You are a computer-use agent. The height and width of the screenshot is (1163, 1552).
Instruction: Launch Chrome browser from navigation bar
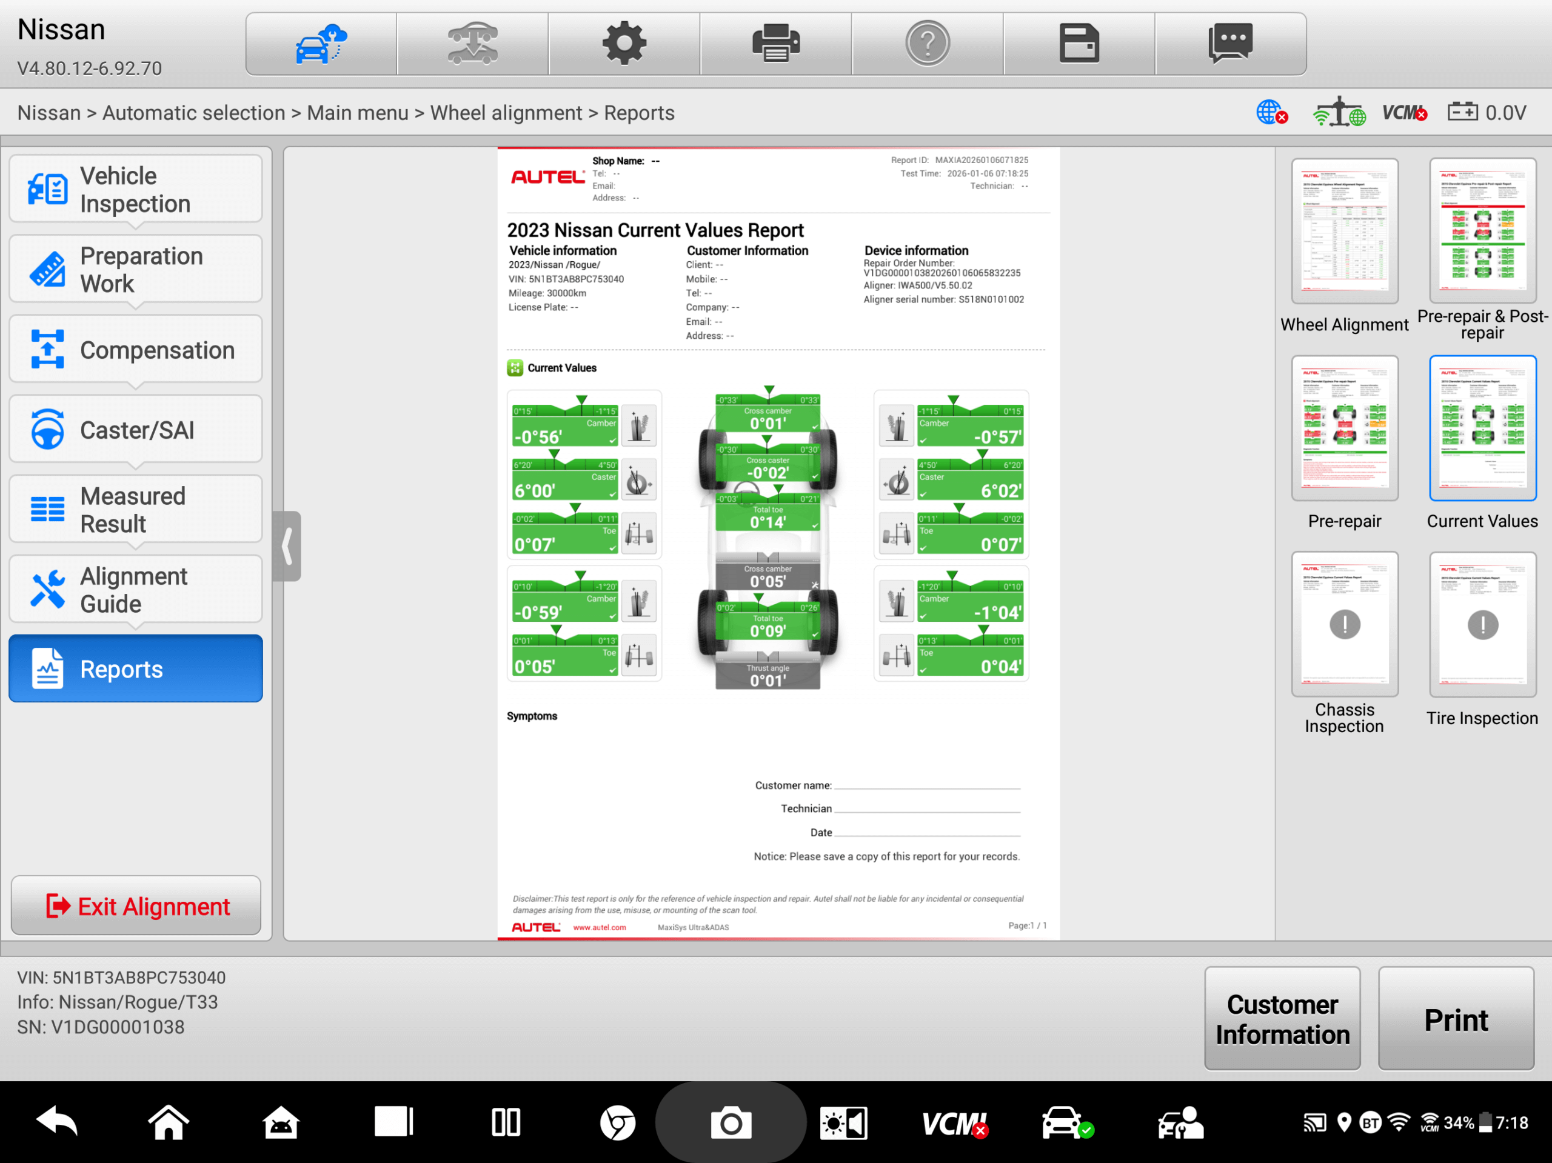(x=618, y=1123)
